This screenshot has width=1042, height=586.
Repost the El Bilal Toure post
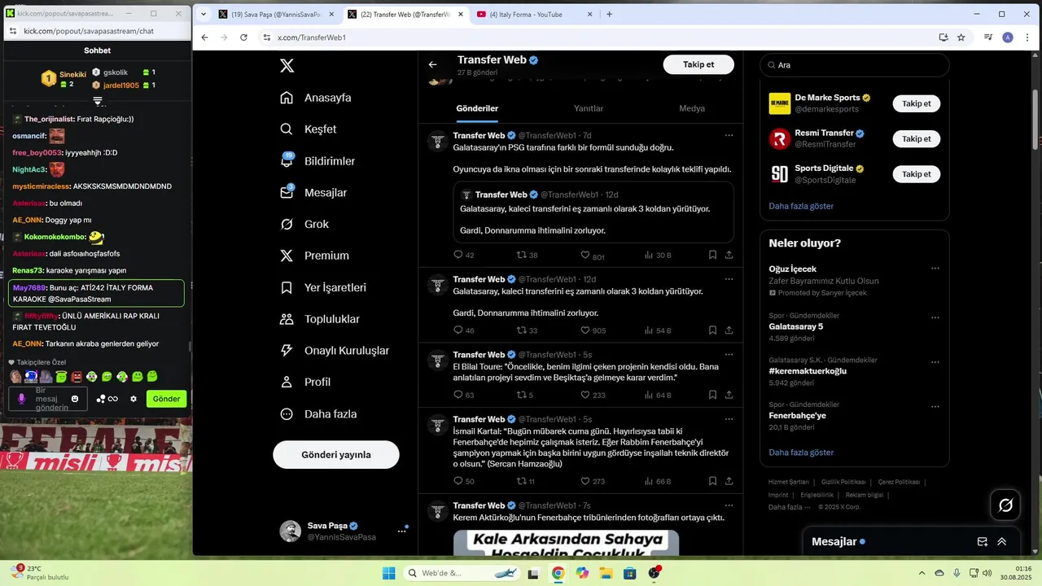coord(525,395)
